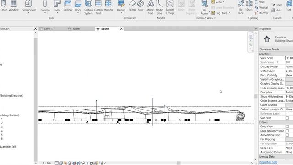
Task: Open the Component dropdown arrow
Action: (x=28, y=13)
